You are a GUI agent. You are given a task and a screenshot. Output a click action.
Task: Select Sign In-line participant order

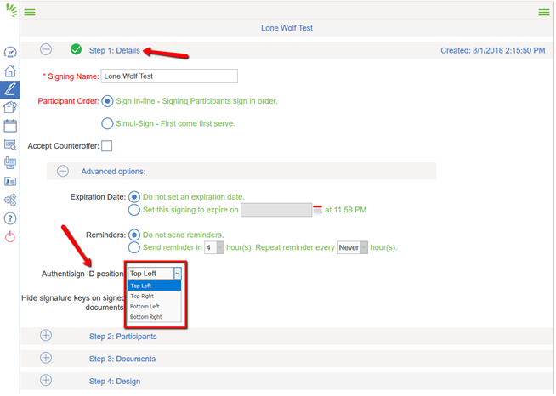click(107, 101)
